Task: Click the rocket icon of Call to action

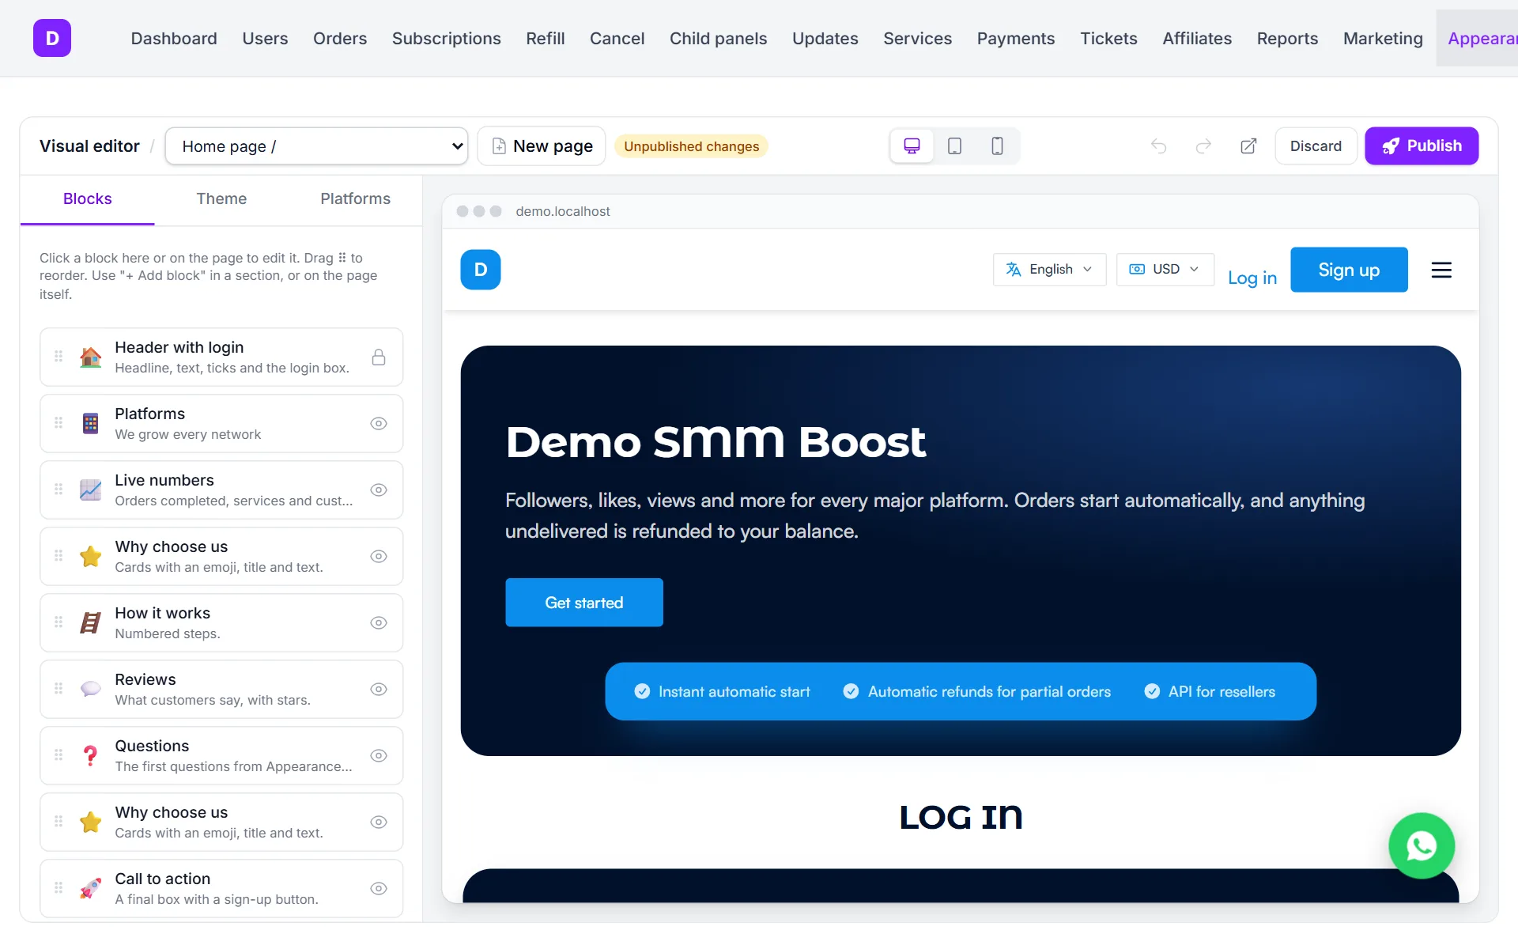Action: click(x=91, y=889)
